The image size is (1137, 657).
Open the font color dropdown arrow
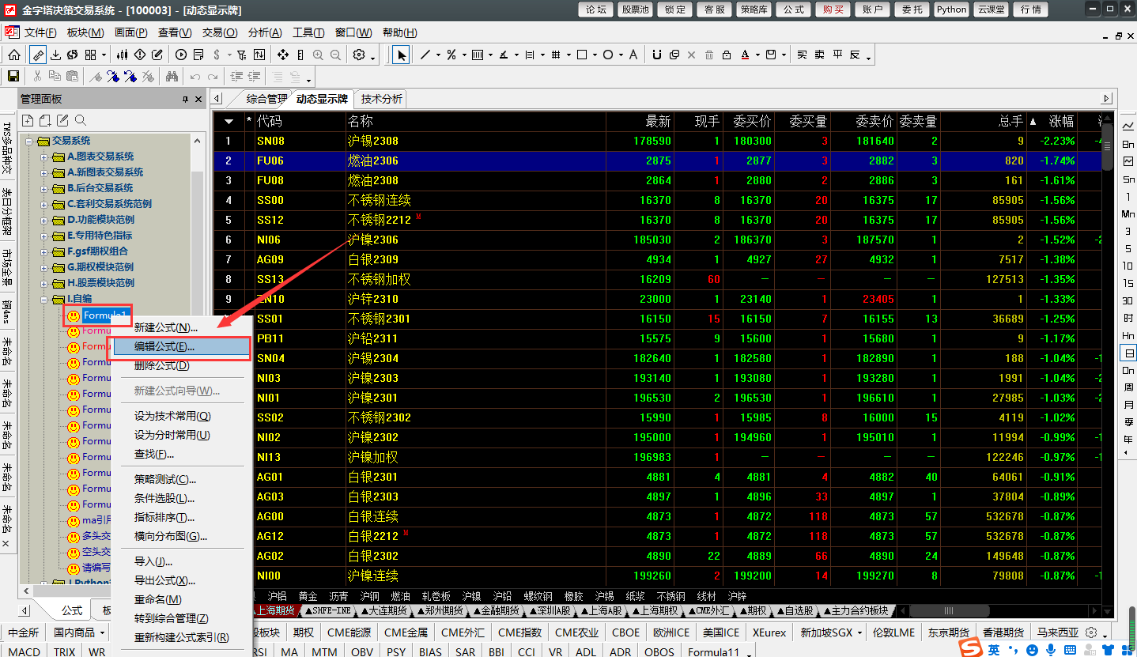(757, 55)
